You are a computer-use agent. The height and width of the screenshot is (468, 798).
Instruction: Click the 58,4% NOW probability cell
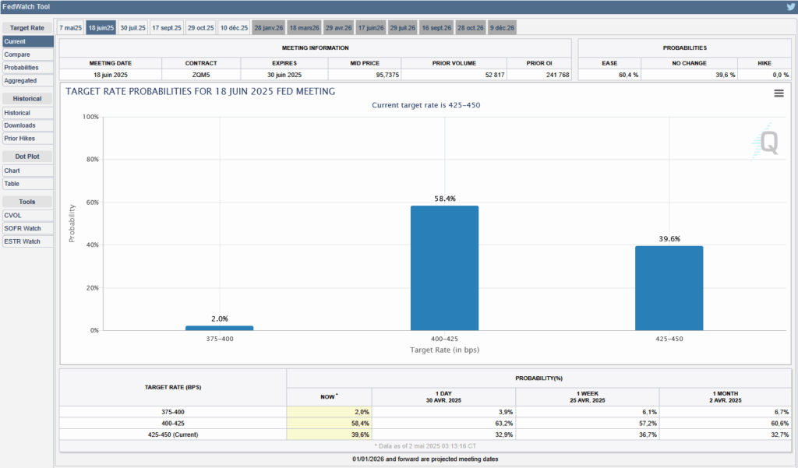[330, 424]
